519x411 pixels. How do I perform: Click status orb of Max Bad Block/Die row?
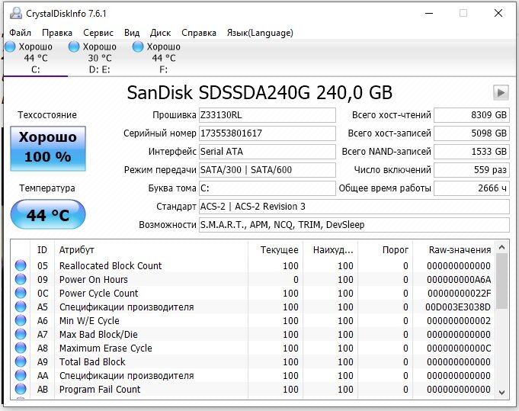21,334
